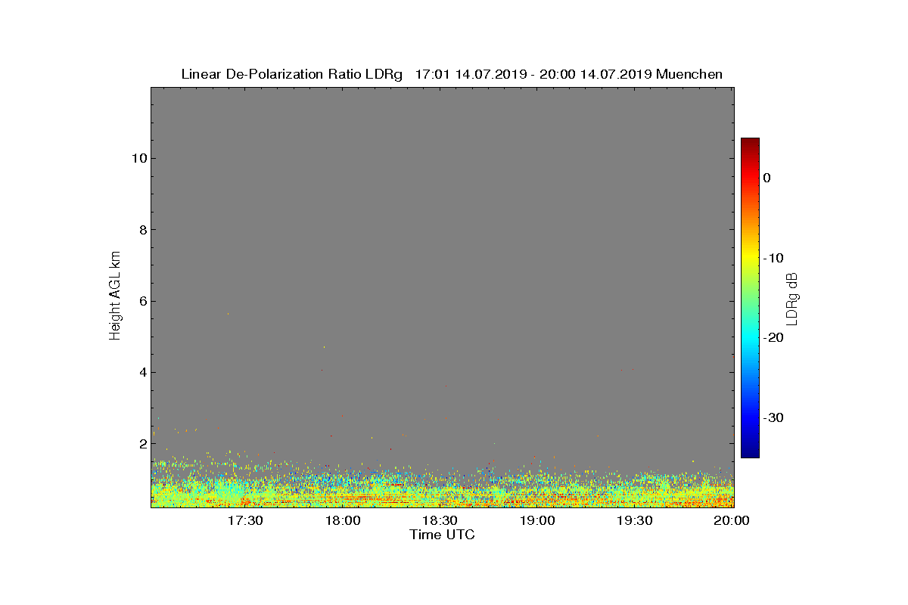
Task: Click the colorbar label '-30'
Action: click(x=773, y=417)
